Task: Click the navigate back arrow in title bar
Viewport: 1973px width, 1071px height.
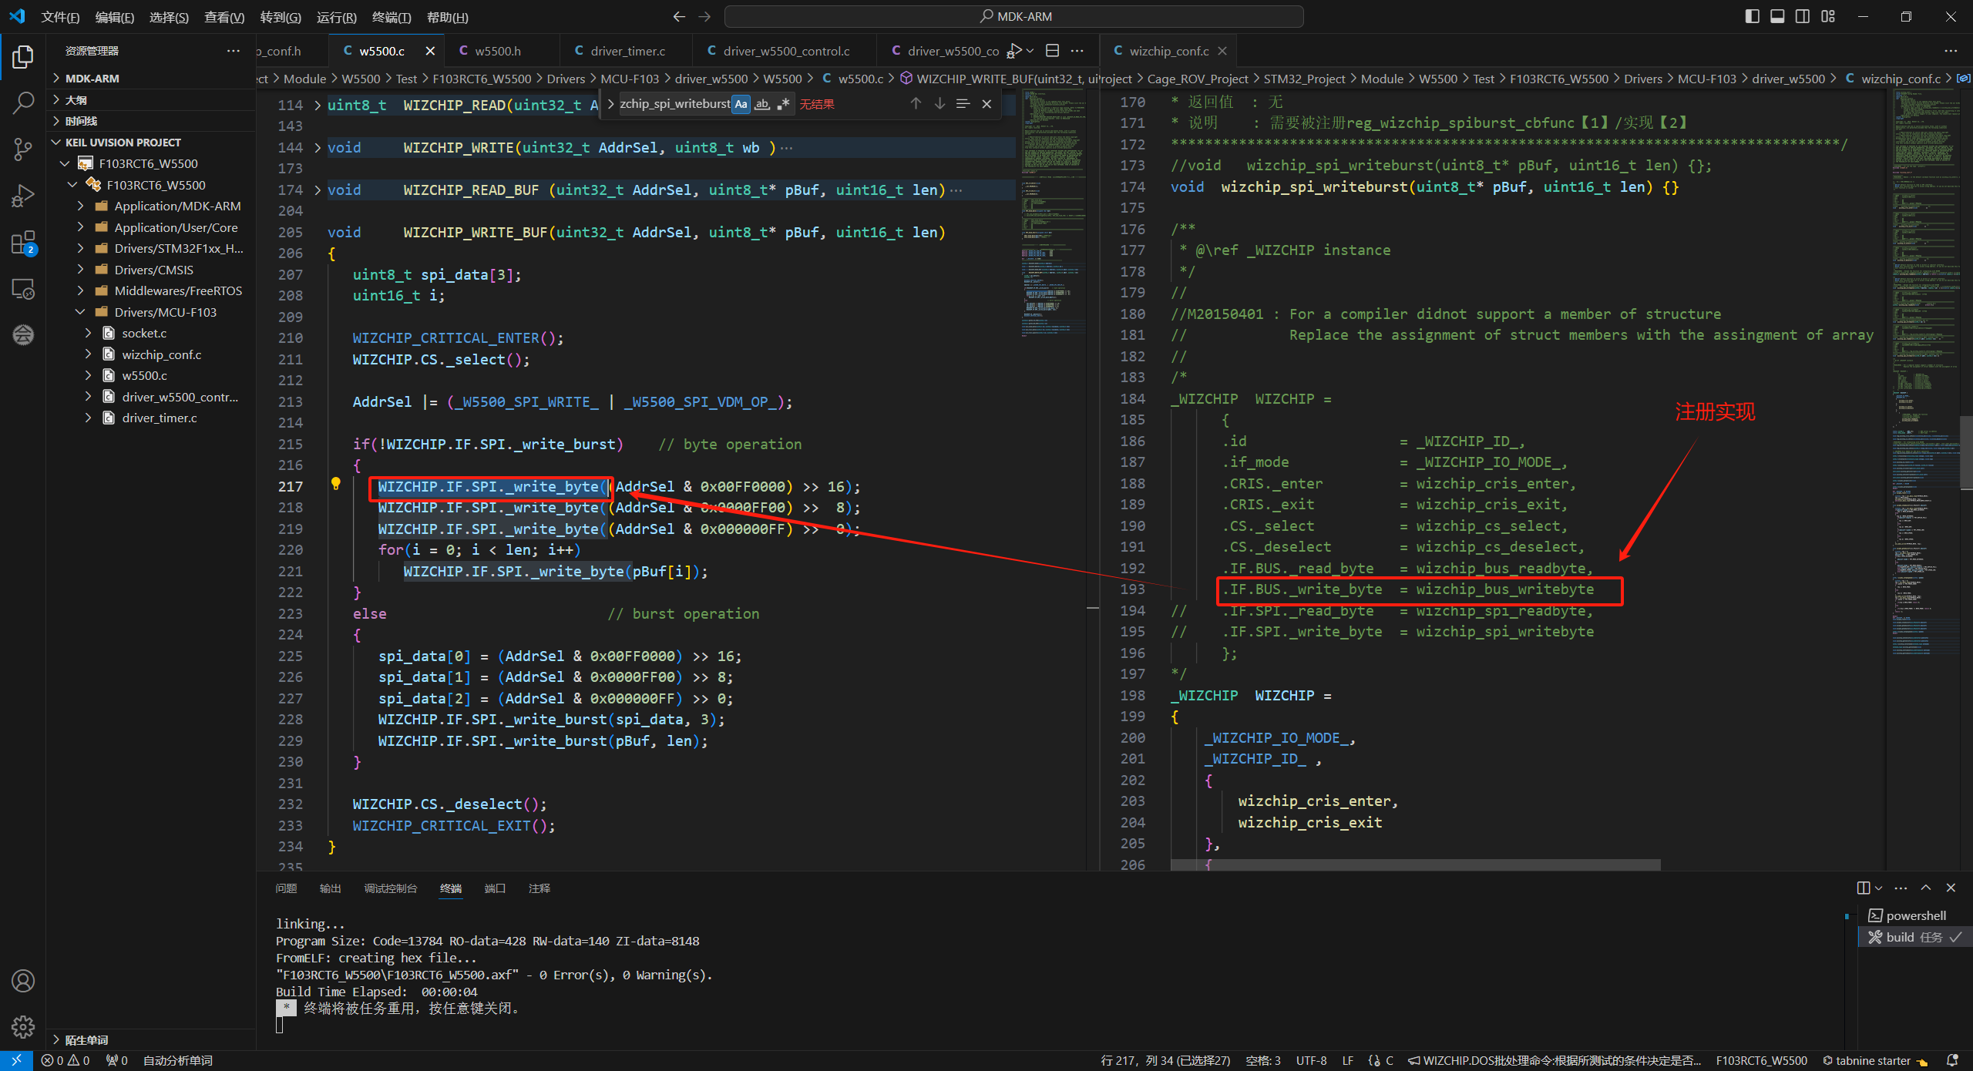Action: click(679, 16)
